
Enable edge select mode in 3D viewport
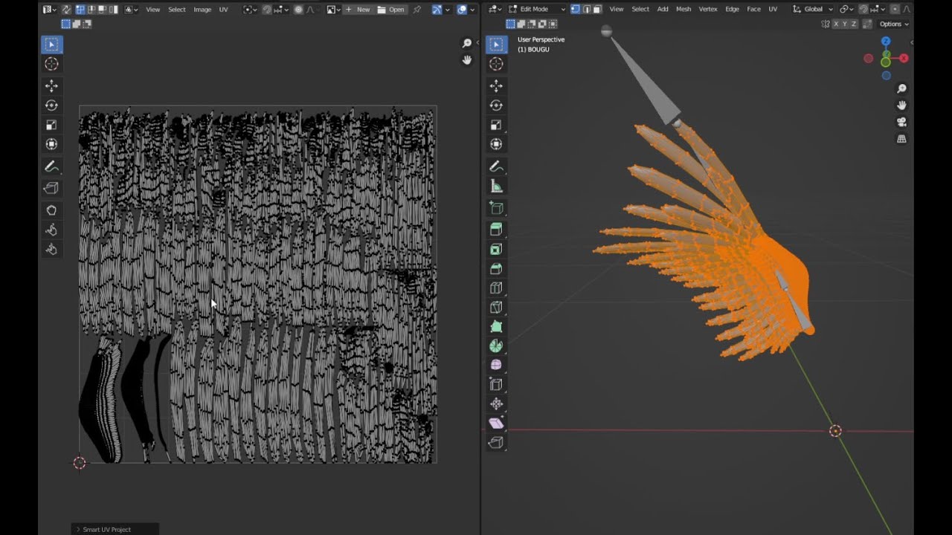587,9
